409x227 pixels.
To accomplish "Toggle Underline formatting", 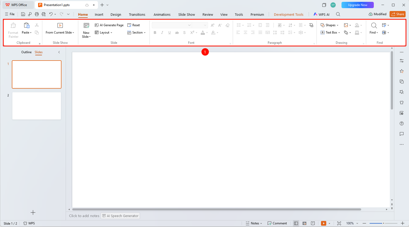I will tap(169, 33).
